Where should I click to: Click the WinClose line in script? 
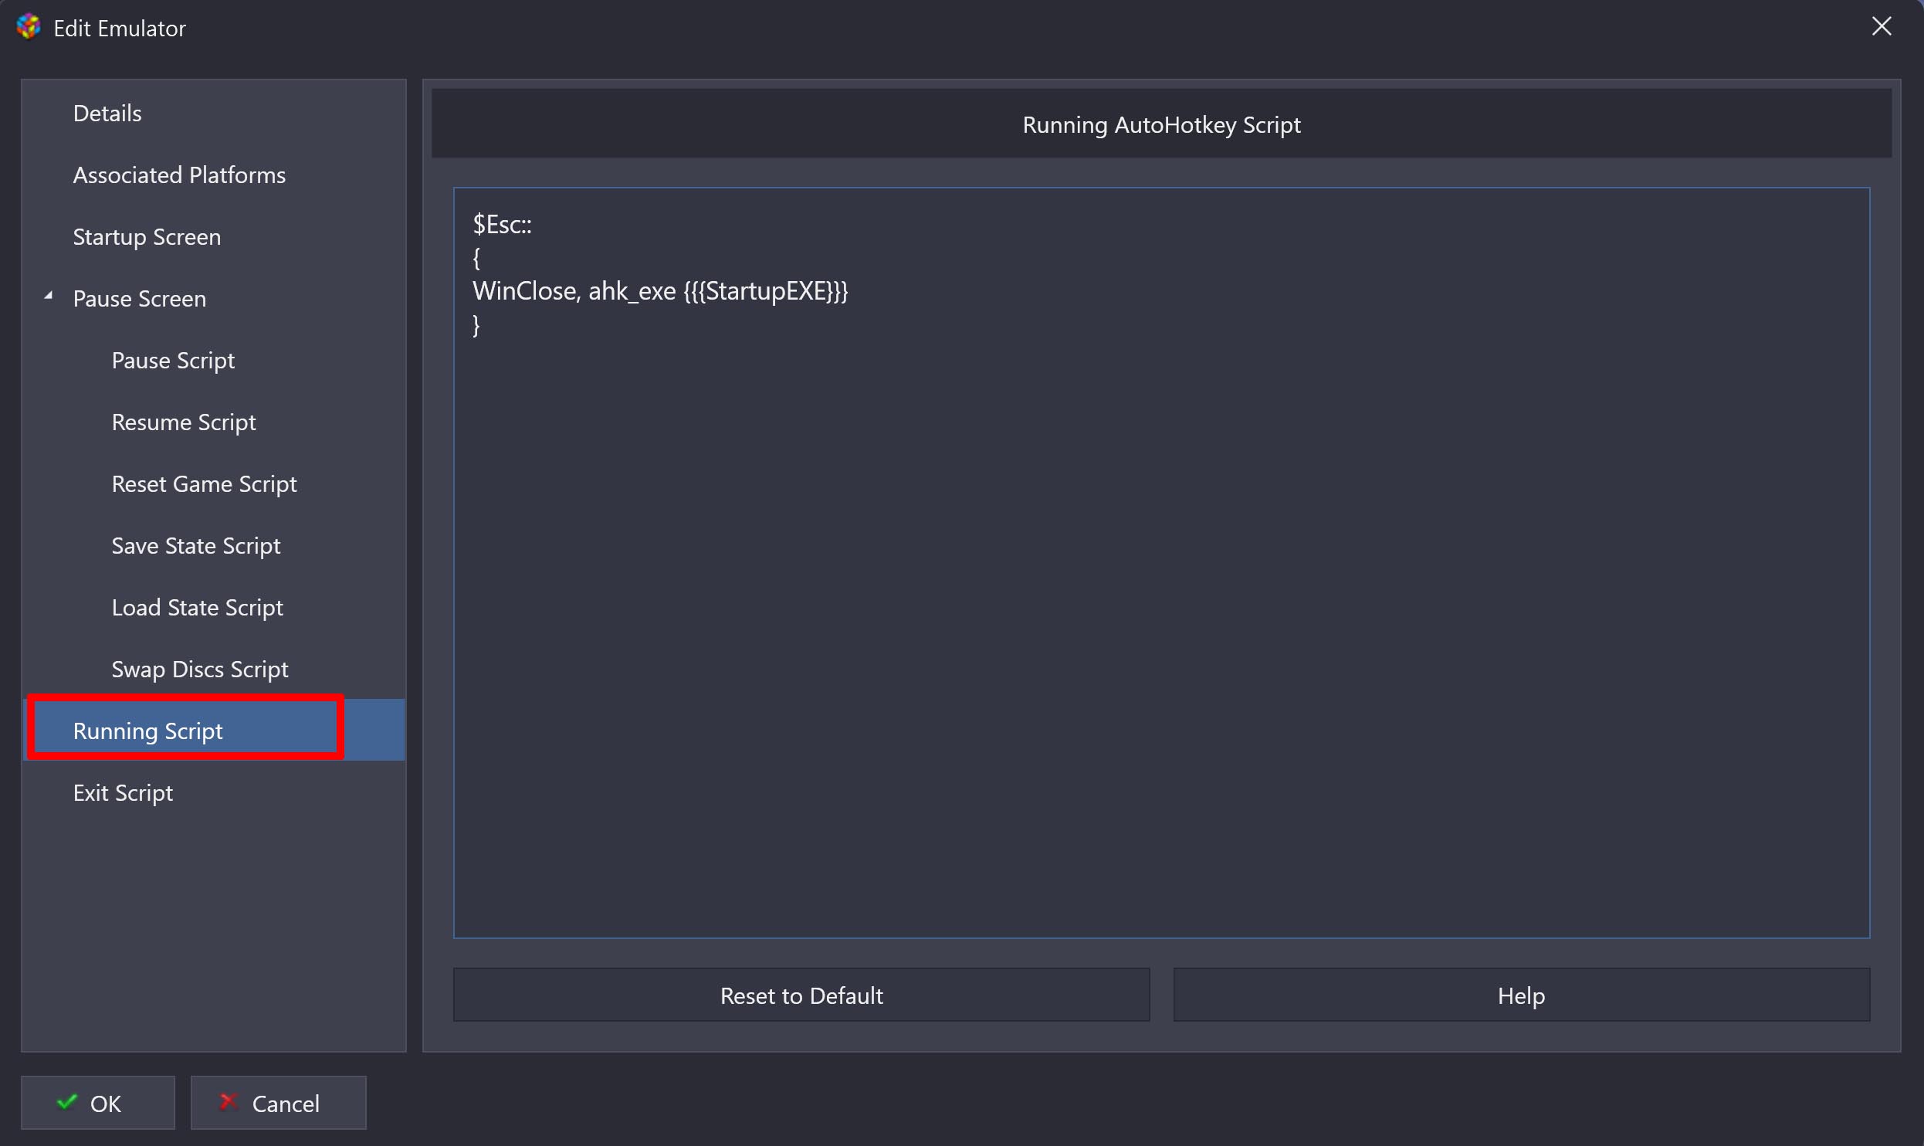click(660, 291)
